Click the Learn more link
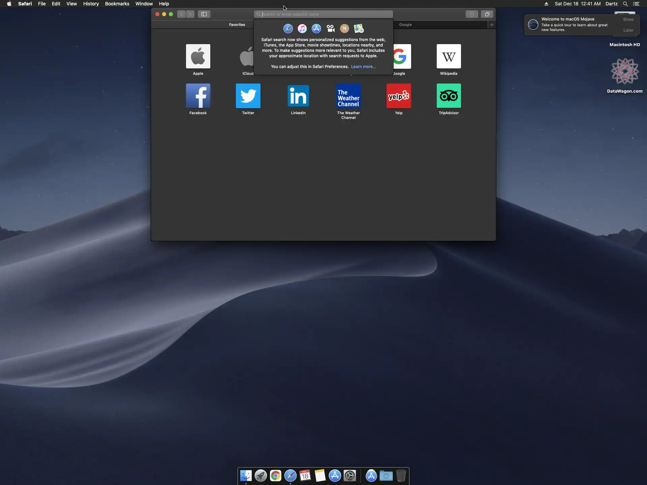 [x=363, y=67]
